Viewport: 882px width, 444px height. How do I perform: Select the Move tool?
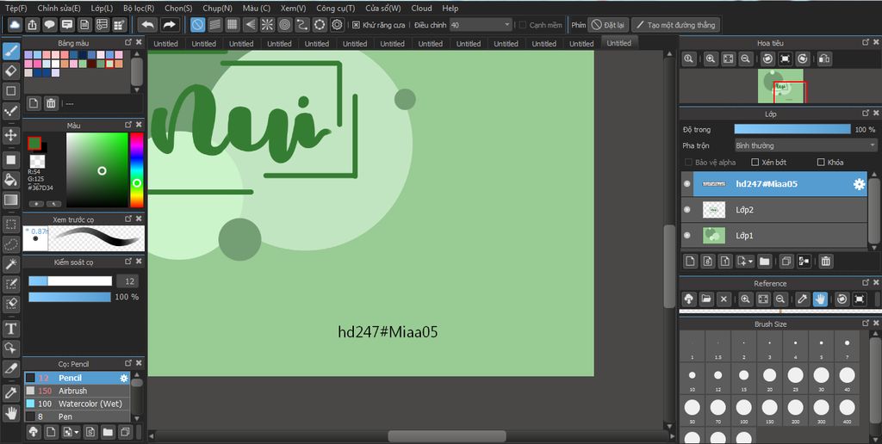coord(10,135)
